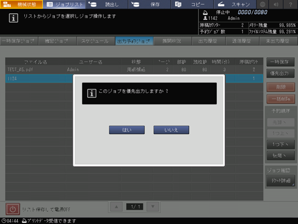Move job 1つ上へ up one
Screen dimensions: 298x224
[x=281, y=133]
